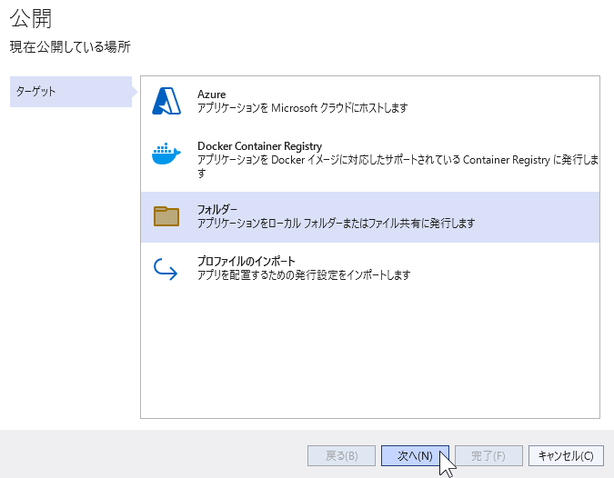614x478 pixels.
Task: Click the disabled 完了(F) button
Action: pos(488,455)
